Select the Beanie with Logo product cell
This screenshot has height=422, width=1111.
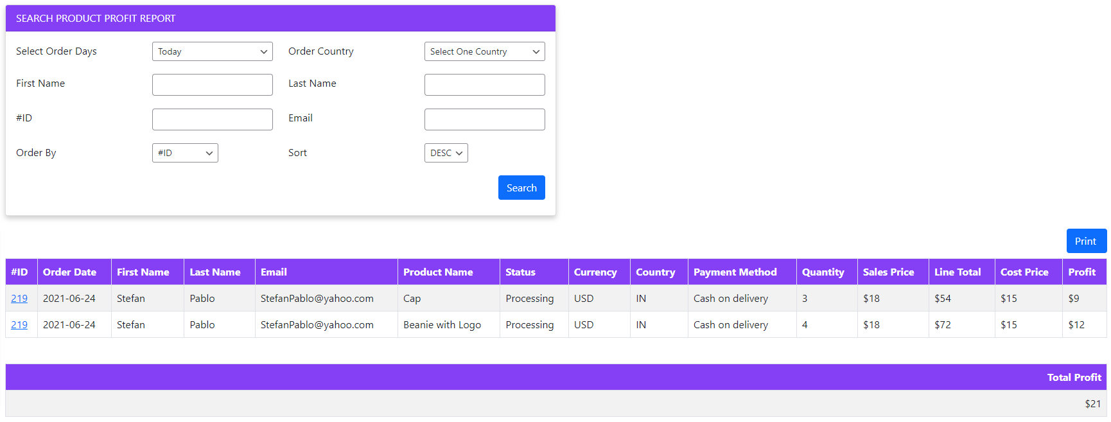point(442,325)
